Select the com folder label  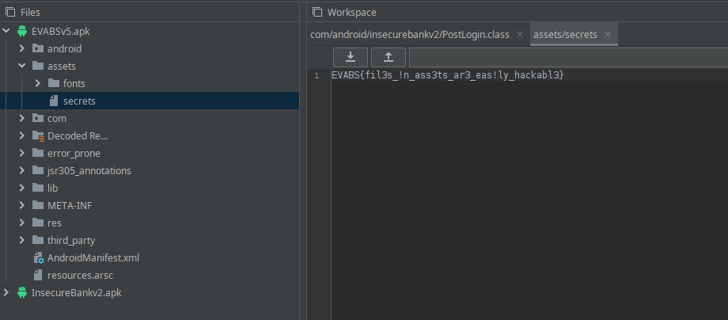(57, 119)
